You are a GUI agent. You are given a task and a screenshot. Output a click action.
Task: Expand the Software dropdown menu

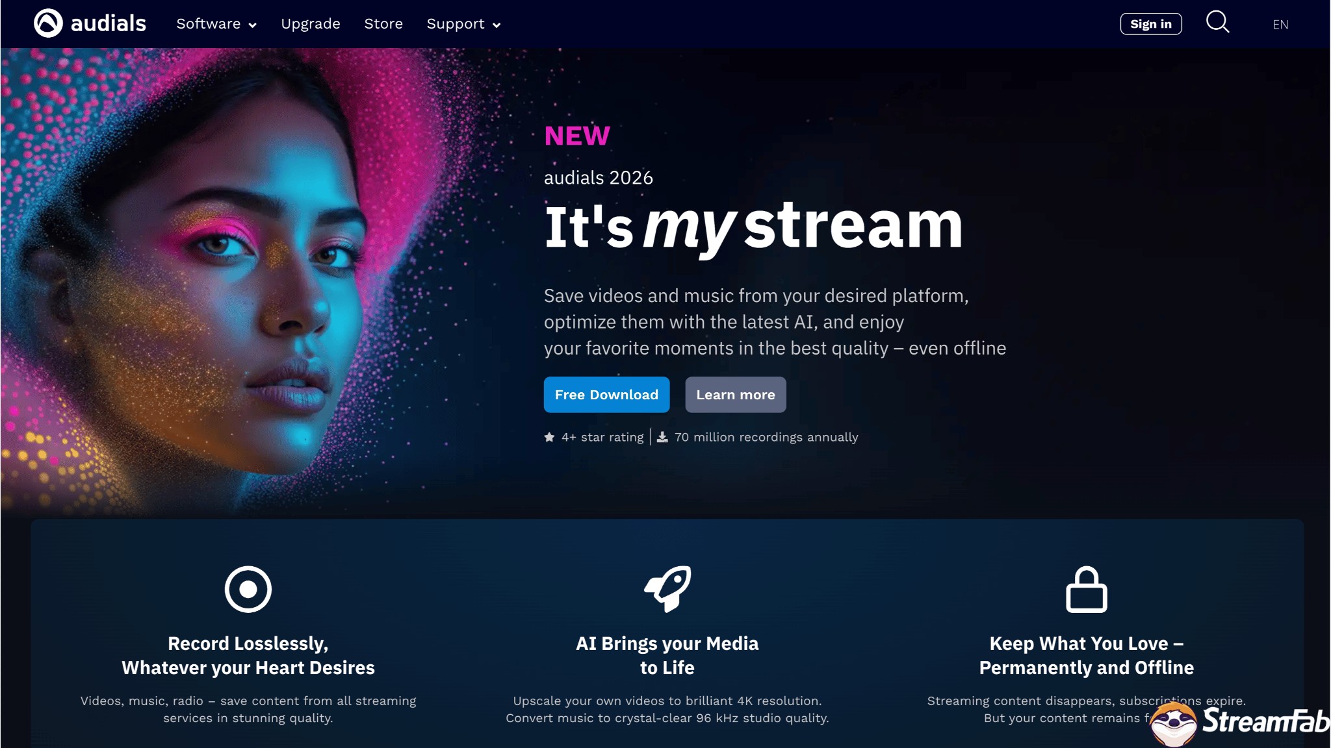[216, 24]
